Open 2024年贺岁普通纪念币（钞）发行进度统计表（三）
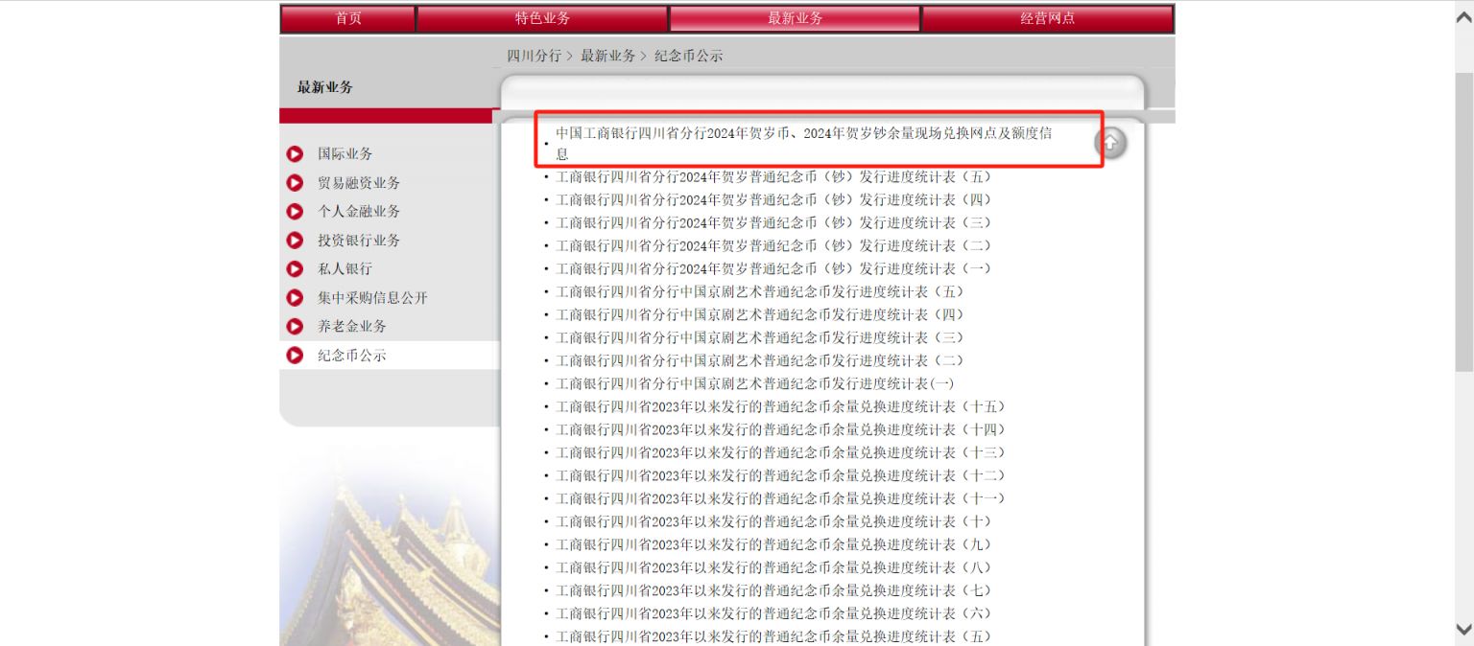Image resolution: width=1474 pixels, height=646 pixels. [774, 222]
